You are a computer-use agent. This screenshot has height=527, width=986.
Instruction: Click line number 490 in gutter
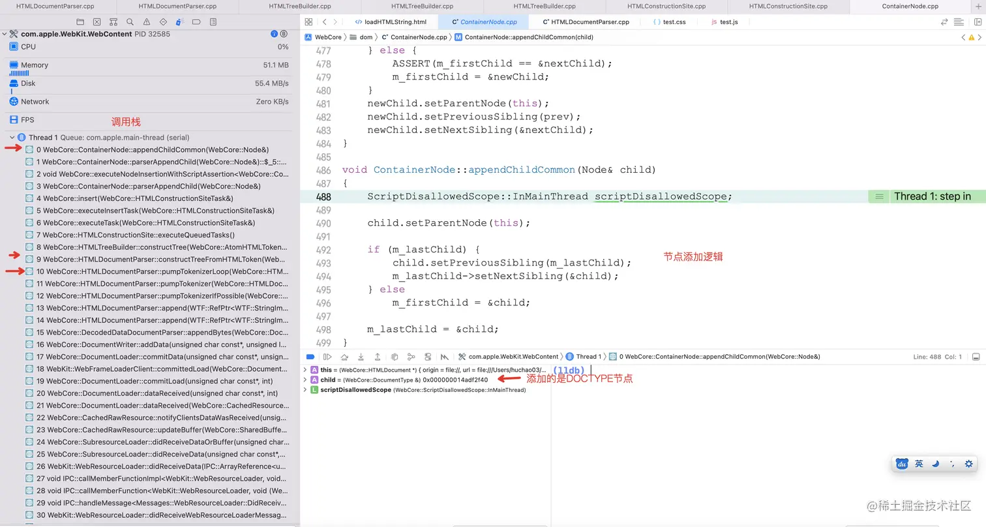tap(323, 223)
